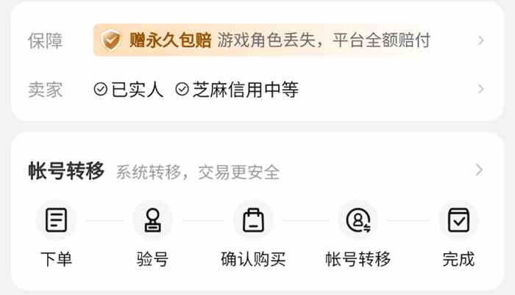Expand the 帐号转移 section chevron
The width and height of the screenshot is (515, 295).
point(479,170)
